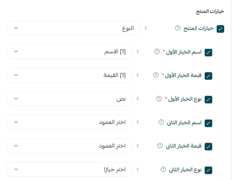Expand the [1] الاسم dropdown
Image resolution: width=232 pixels, height=180 pixels.
(x=69, y=52)
